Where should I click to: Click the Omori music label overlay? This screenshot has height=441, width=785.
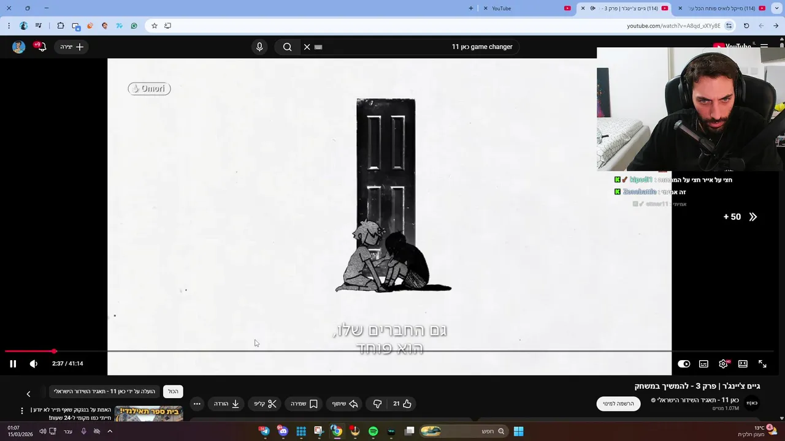click(149, 89)
